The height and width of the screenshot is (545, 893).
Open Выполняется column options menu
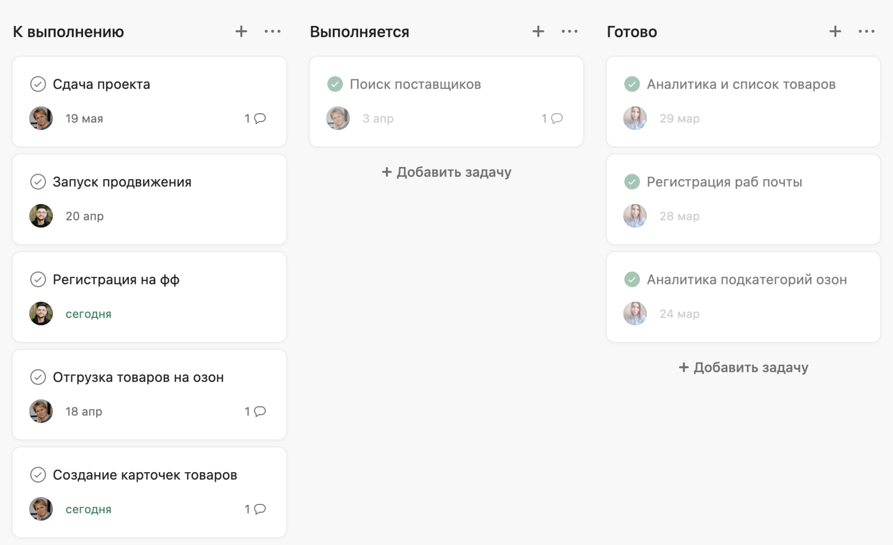coord(569,32)
